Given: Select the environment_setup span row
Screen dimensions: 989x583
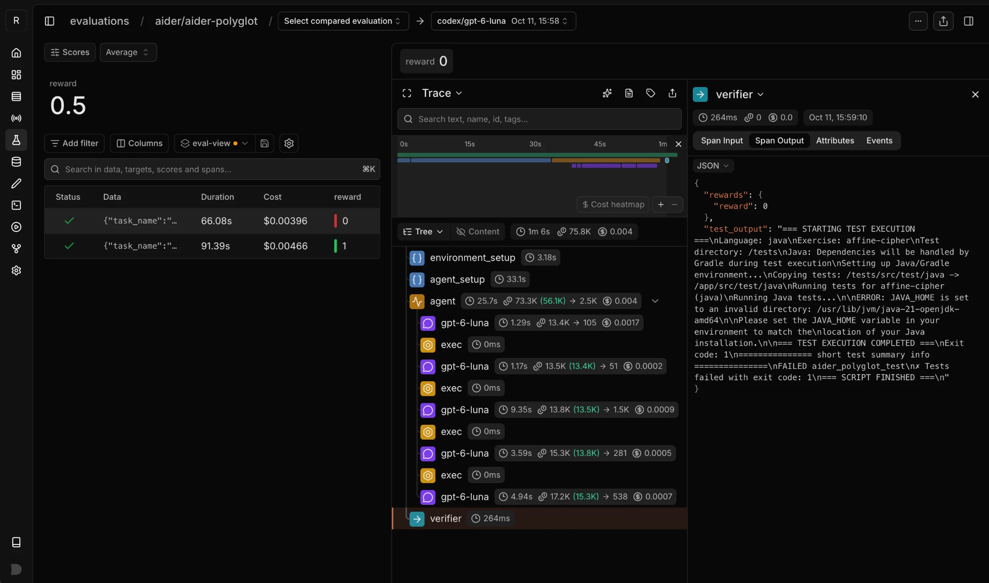Looking at the screenshot, I should coord(539,258).
